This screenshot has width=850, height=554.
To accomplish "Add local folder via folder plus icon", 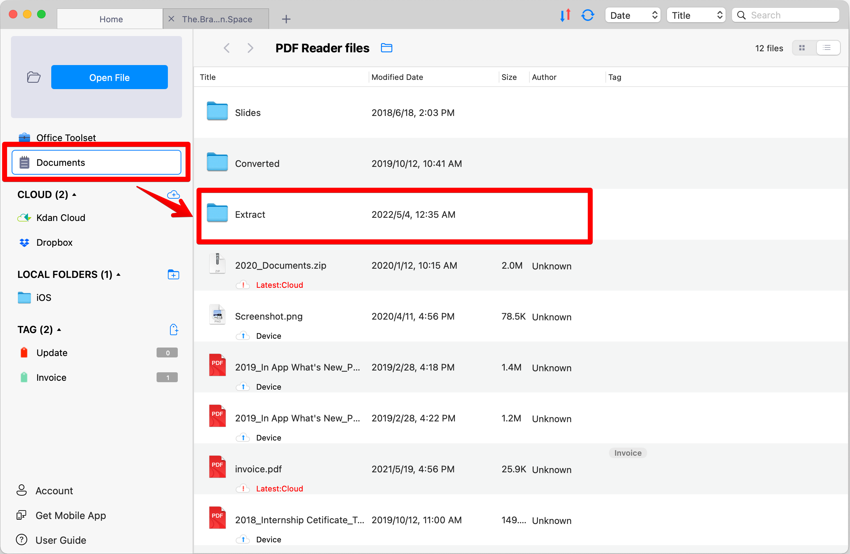I will (x=174, y=275).
